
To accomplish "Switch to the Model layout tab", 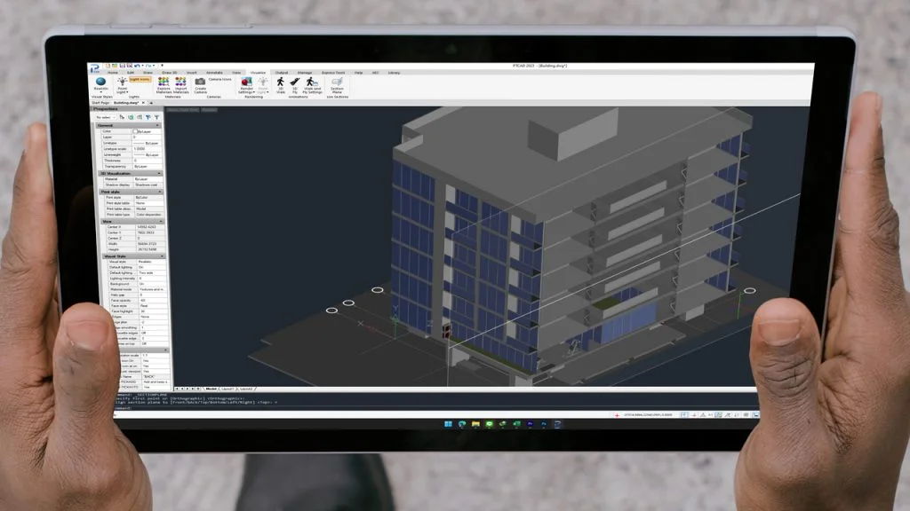I will click(x=212, y=389).
